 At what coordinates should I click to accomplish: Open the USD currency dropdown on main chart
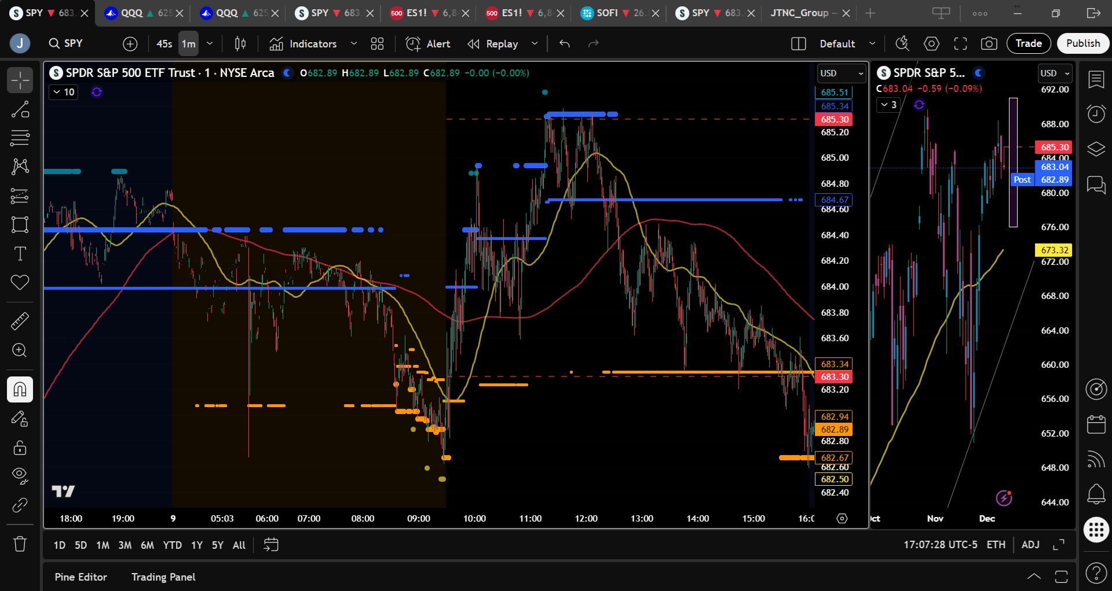point(841,73)
